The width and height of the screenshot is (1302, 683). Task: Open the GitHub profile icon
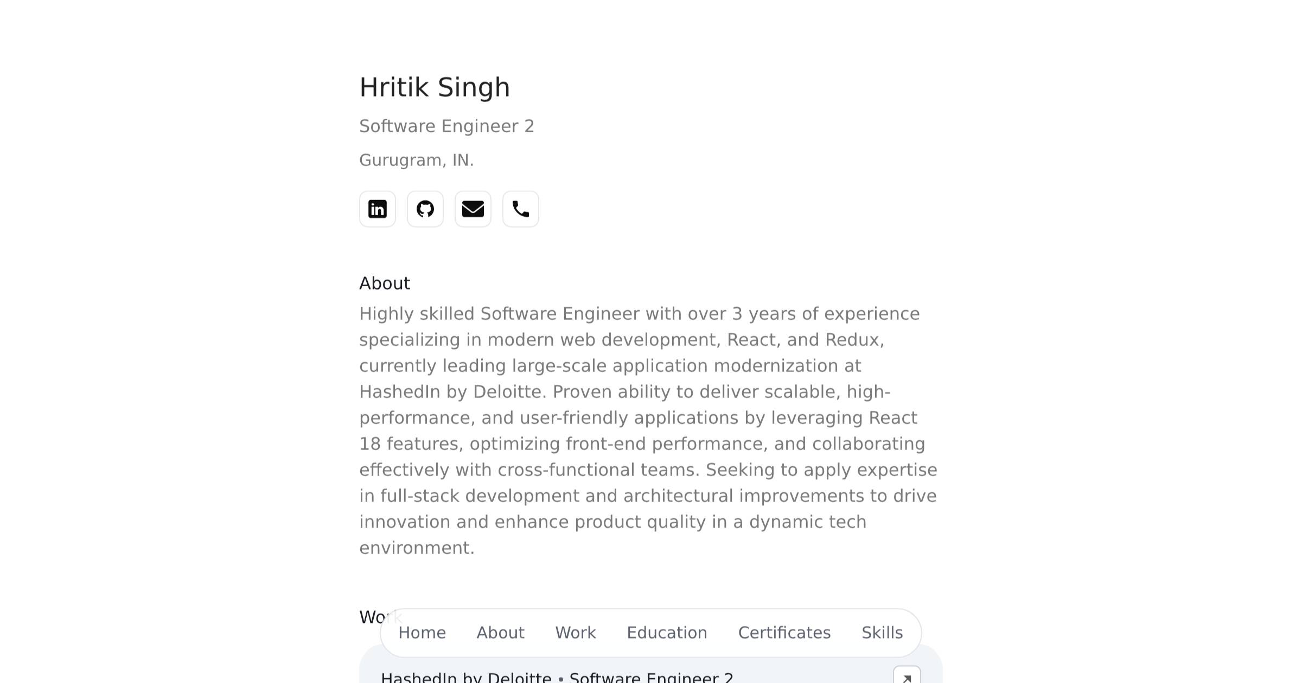tap(425, 209)
